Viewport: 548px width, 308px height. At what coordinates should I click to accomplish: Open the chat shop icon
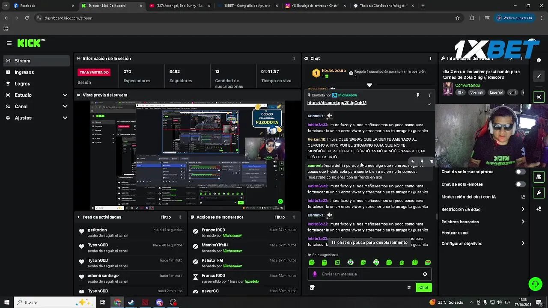[x=312, y=287]
